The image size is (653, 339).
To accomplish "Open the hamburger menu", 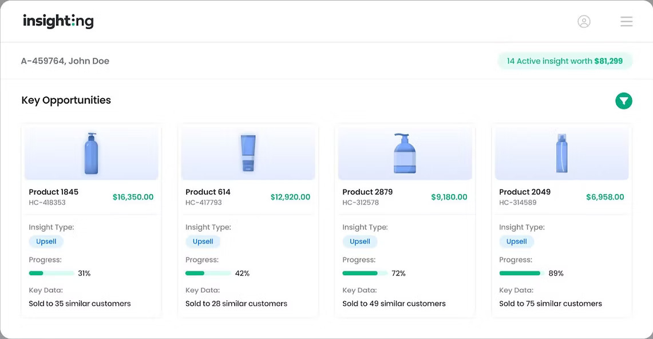I will (626, 21).
